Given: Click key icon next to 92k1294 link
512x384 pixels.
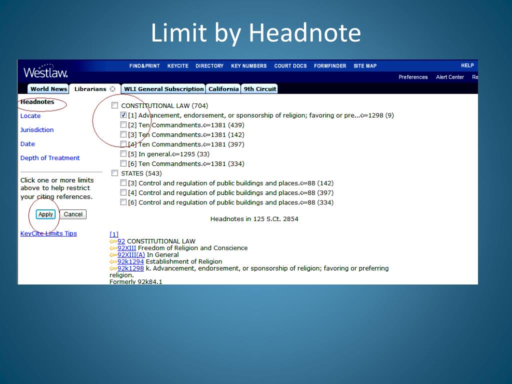Looking at the screenshot, I should point(113,261).
